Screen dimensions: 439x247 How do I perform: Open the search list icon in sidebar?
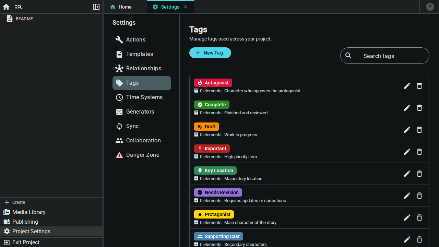(19, 7)
